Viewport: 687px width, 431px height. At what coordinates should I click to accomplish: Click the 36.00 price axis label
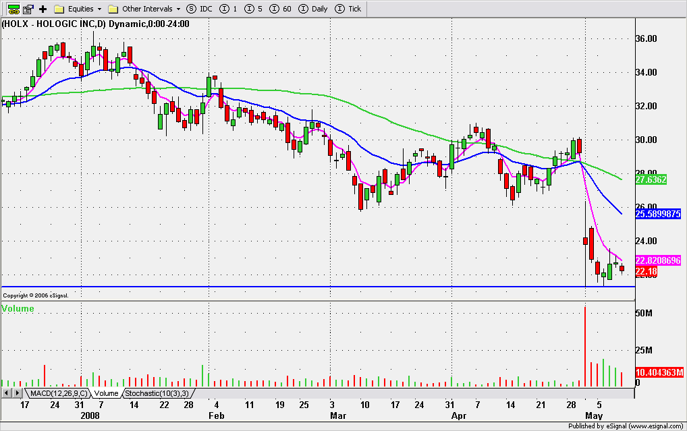pyautogui.click(x=647, y=38)
